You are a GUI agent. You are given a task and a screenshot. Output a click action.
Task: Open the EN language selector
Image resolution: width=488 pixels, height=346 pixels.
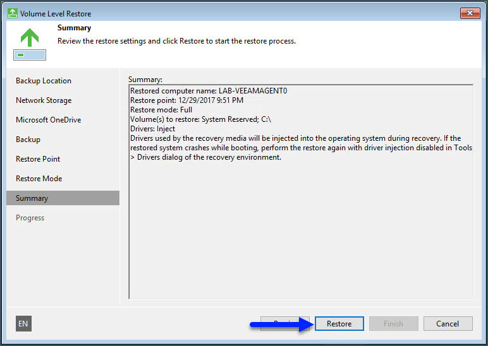tap(23, 324)
